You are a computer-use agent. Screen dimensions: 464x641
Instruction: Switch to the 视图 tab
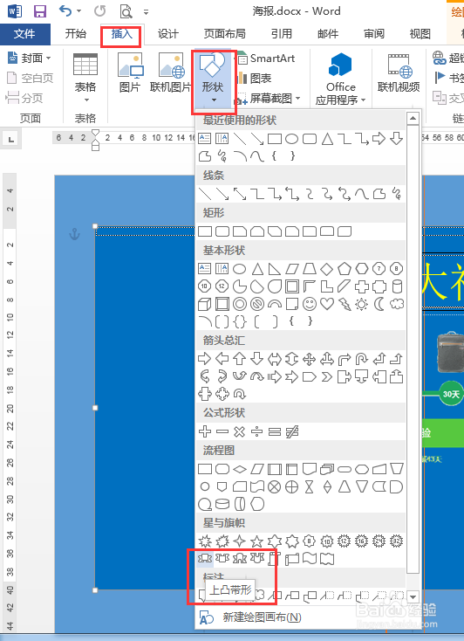point(420,34)
